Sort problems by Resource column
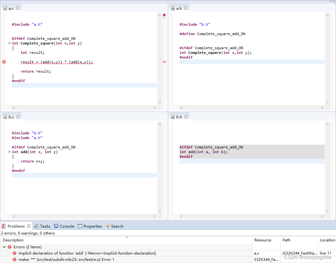Viewport: 336px width, 263px height. (x=266, y=240)
